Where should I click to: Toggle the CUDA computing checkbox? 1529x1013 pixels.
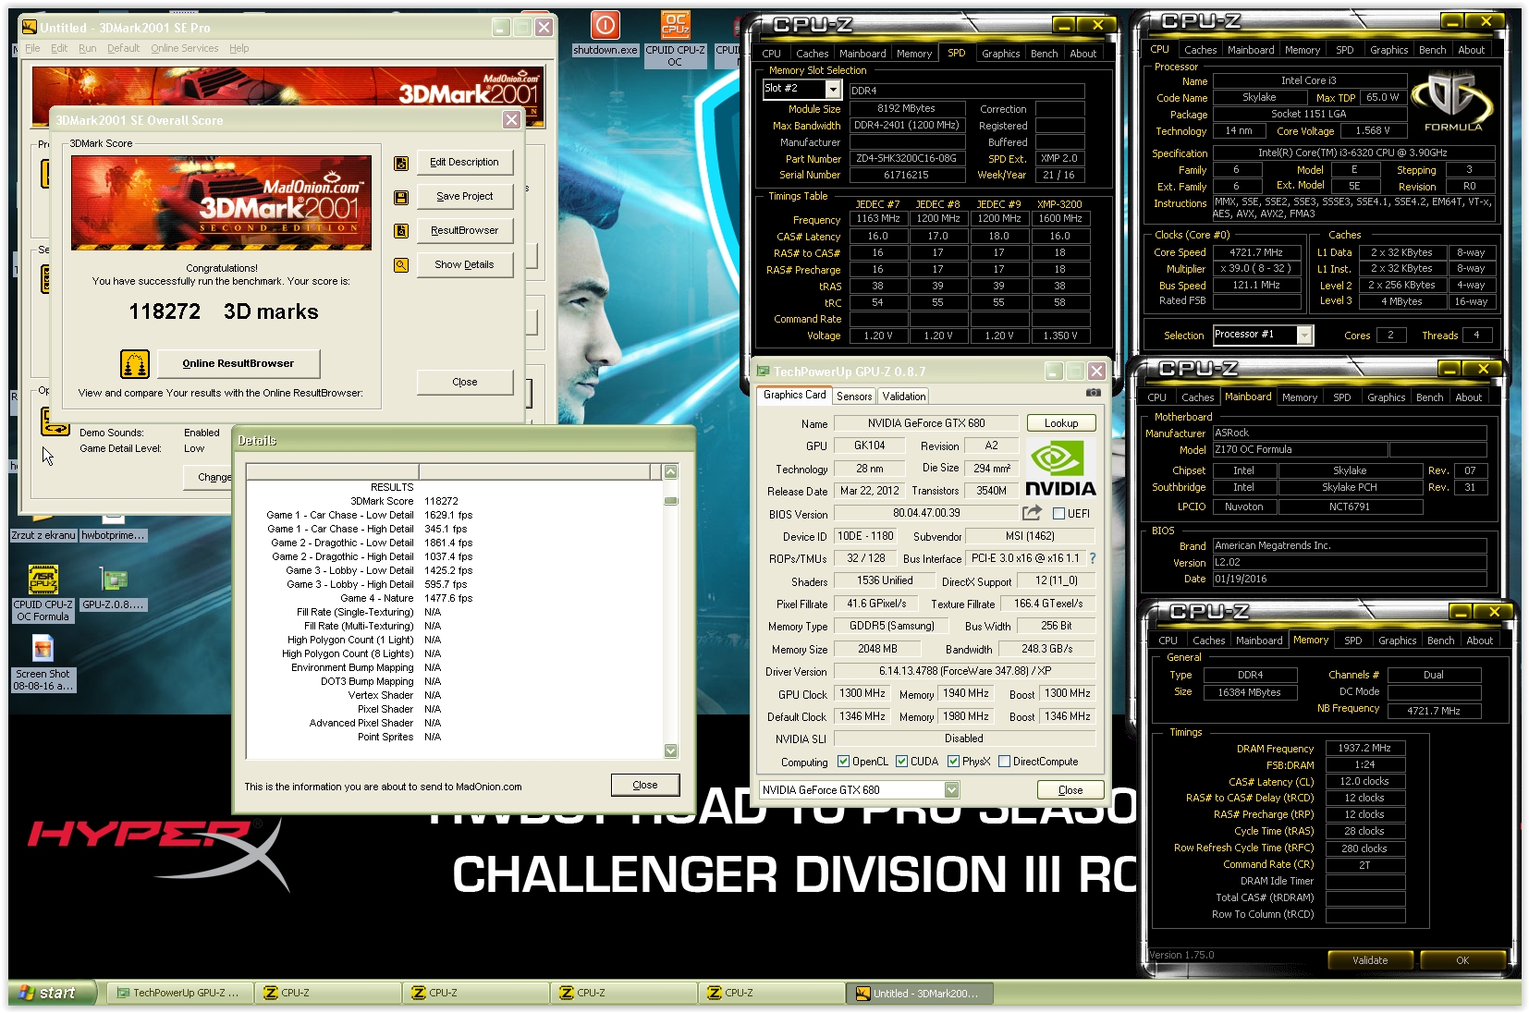(x=901, y=762)
